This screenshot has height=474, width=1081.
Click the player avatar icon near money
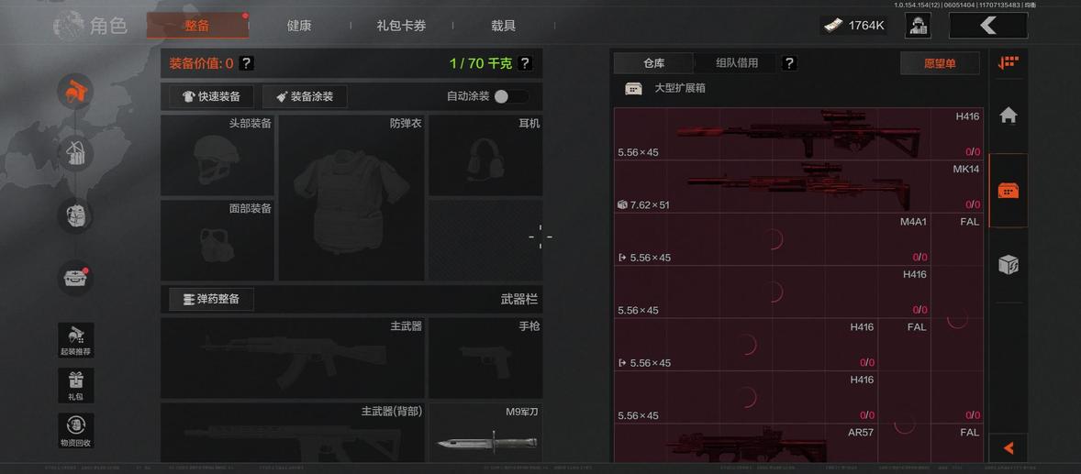[918, 26]
